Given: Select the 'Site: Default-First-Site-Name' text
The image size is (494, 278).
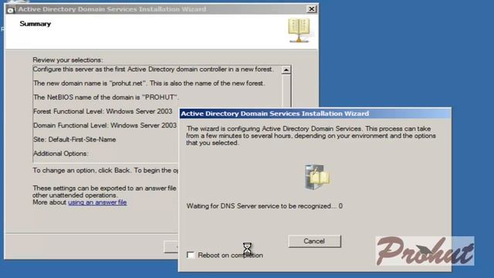Looking at the screenshot, I should tap(75, 139).
